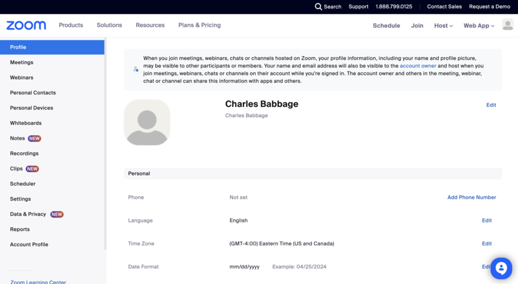Viewport: 518px width, 284px height.
Task: Expand the Host dropdown
Action: tap(443, 26)
